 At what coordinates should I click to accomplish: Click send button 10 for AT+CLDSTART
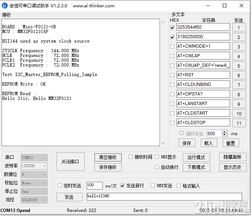pos(239,114)
